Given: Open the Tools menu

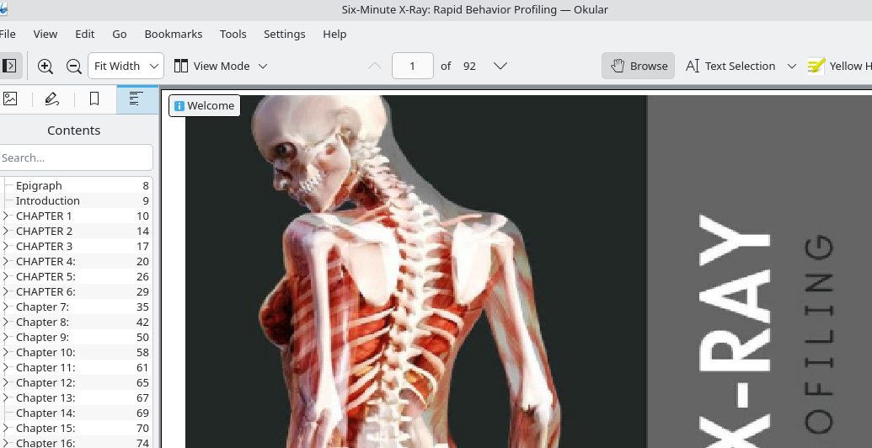Looking at the screenshot, I should (x=233, y=34).
